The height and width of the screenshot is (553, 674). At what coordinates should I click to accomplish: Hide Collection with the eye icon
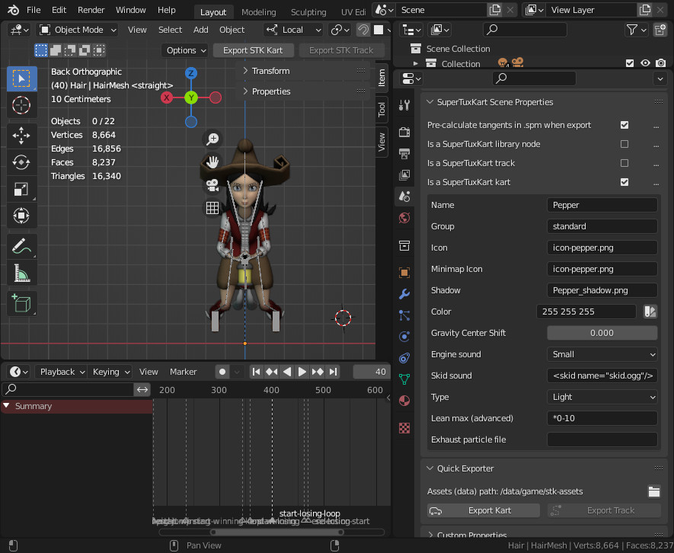(645, 63)
